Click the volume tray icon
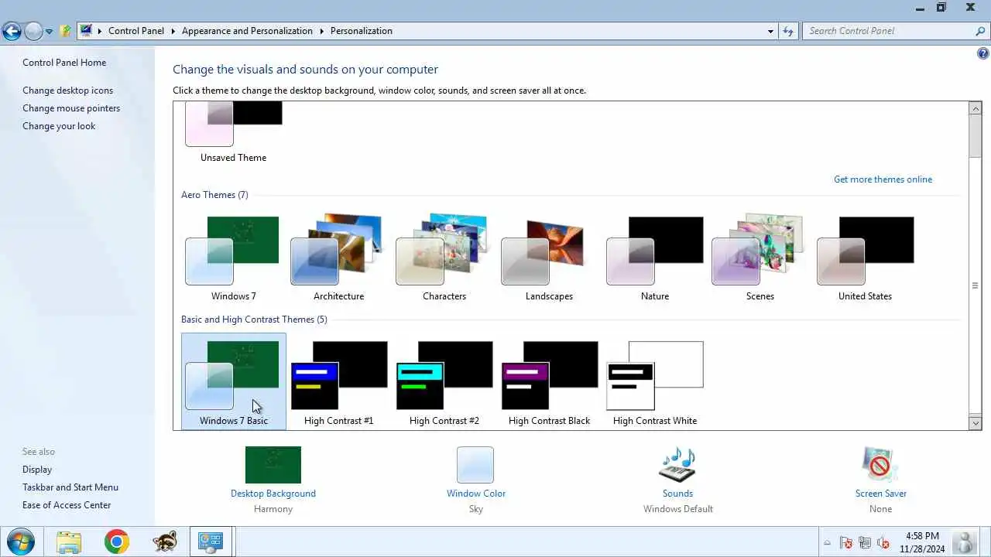This screenshot has width=991, height=557. 883,542
